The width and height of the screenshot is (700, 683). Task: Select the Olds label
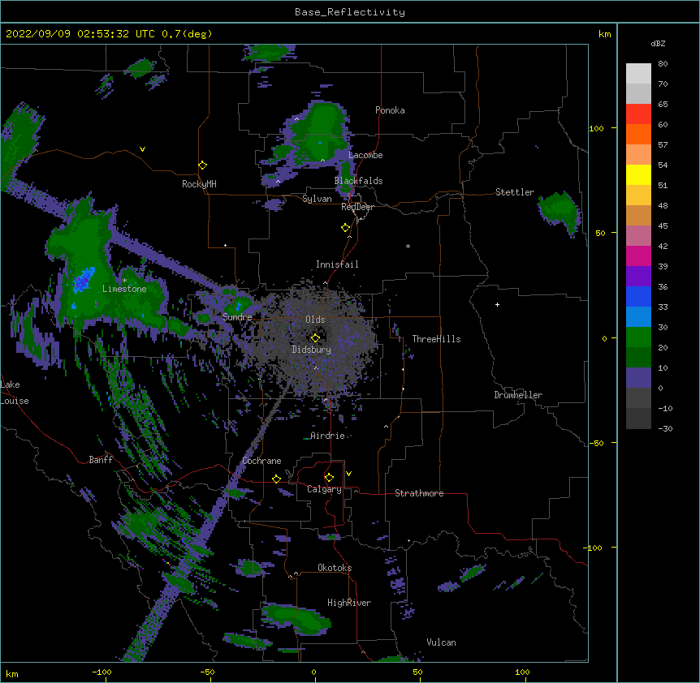pos(315,320)
